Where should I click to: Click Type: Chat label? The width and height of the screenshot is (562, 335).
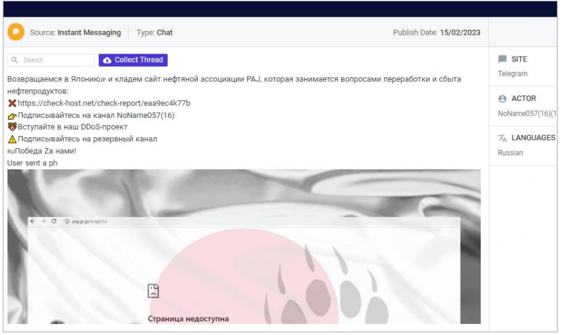coord(155,33)
